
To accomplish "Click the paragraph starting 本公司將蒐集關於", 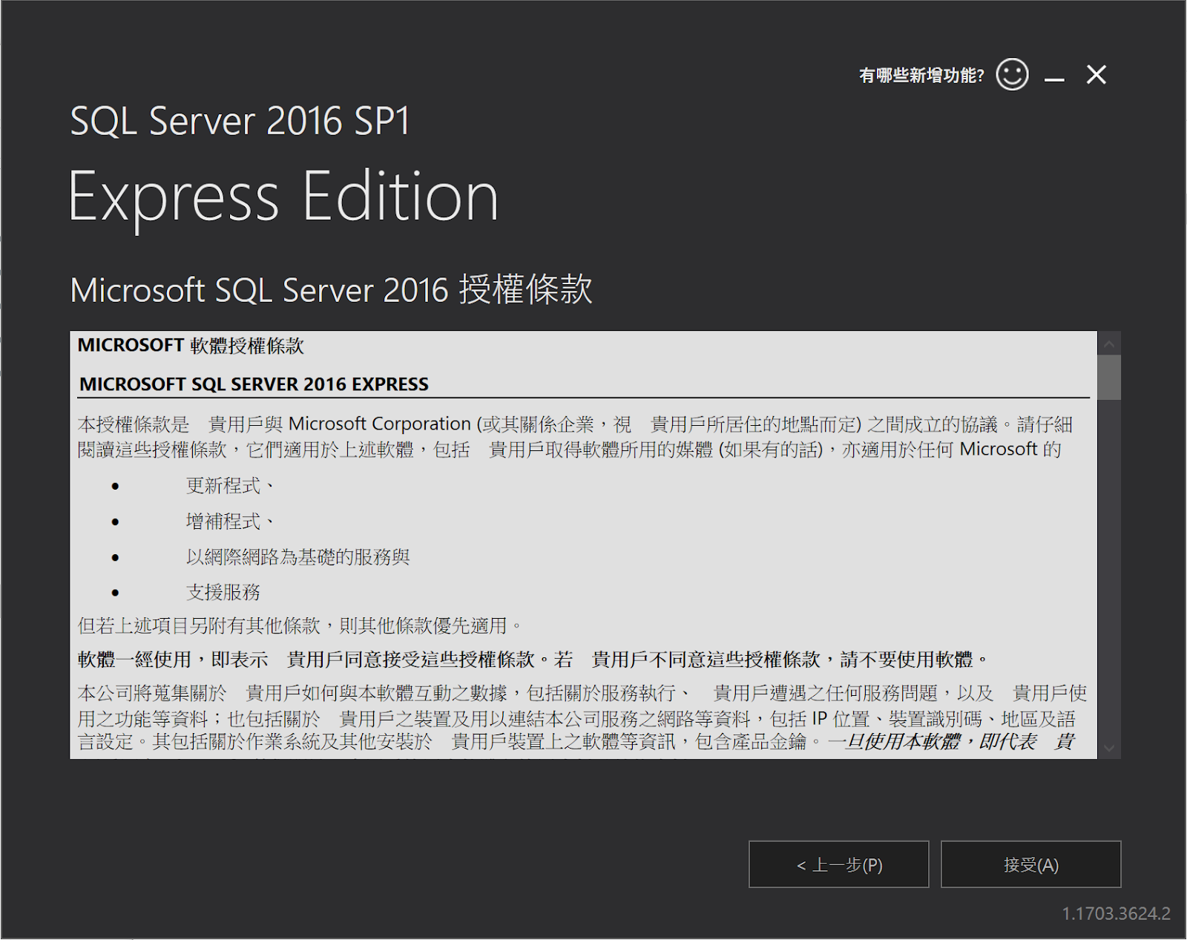I will pos(582,717).
